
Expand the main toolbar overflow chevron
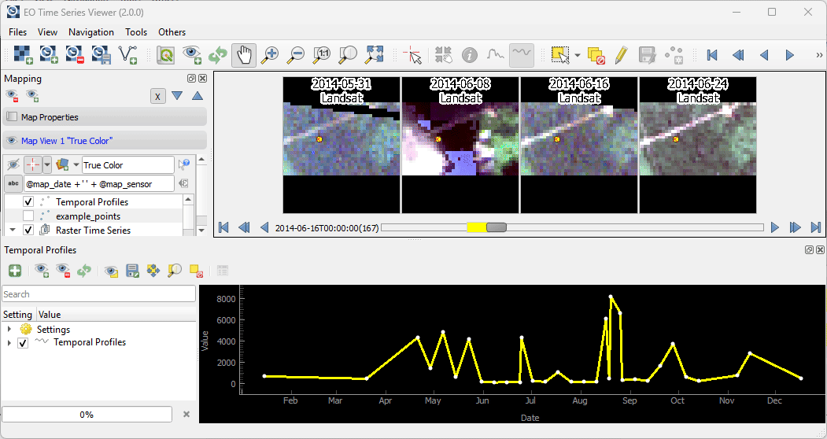pos(818,54)
